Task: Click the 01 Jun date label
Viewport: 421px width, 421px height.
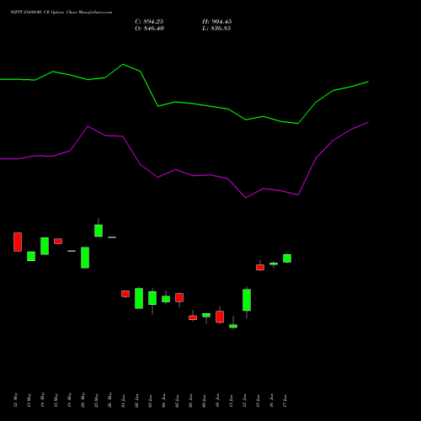Action: tap(123, 401)
